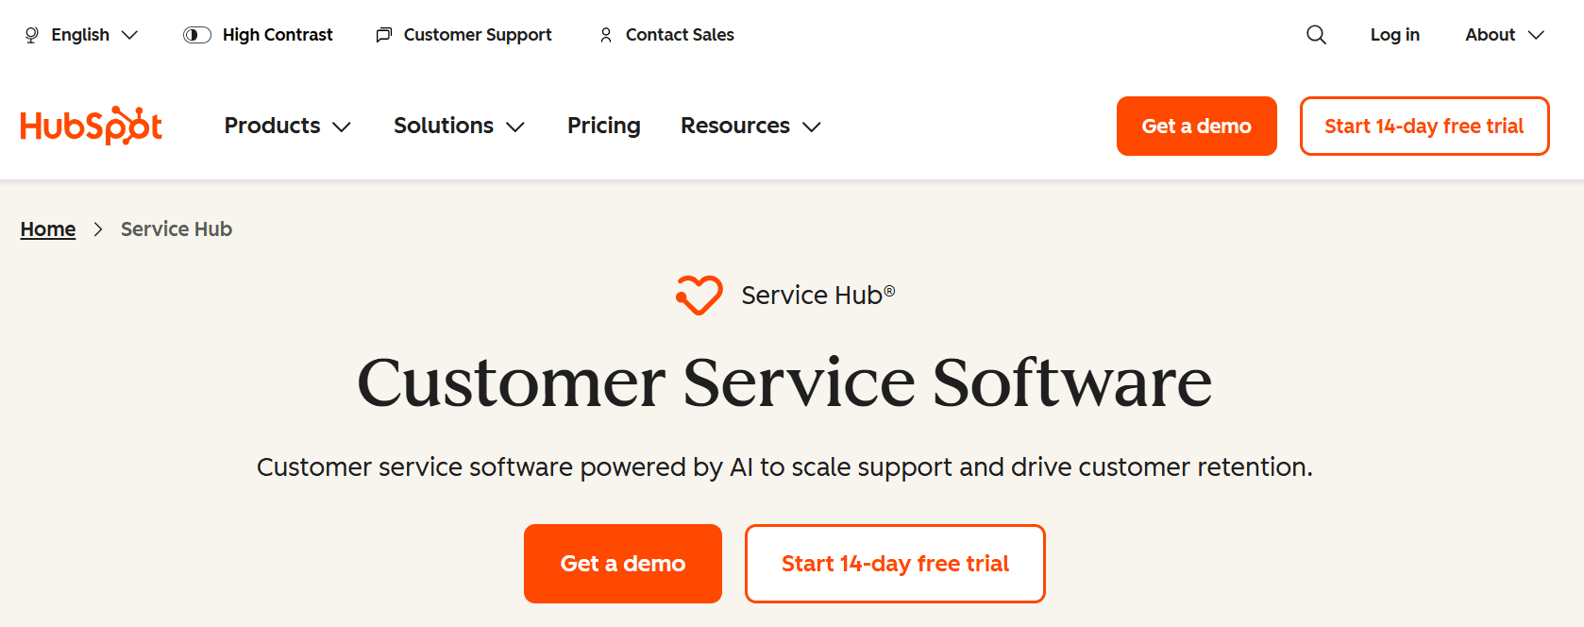The height and width of the screenshot is (627, 1584).
Task: Select the Customer Support chat icon
Action: click(383, 34)
